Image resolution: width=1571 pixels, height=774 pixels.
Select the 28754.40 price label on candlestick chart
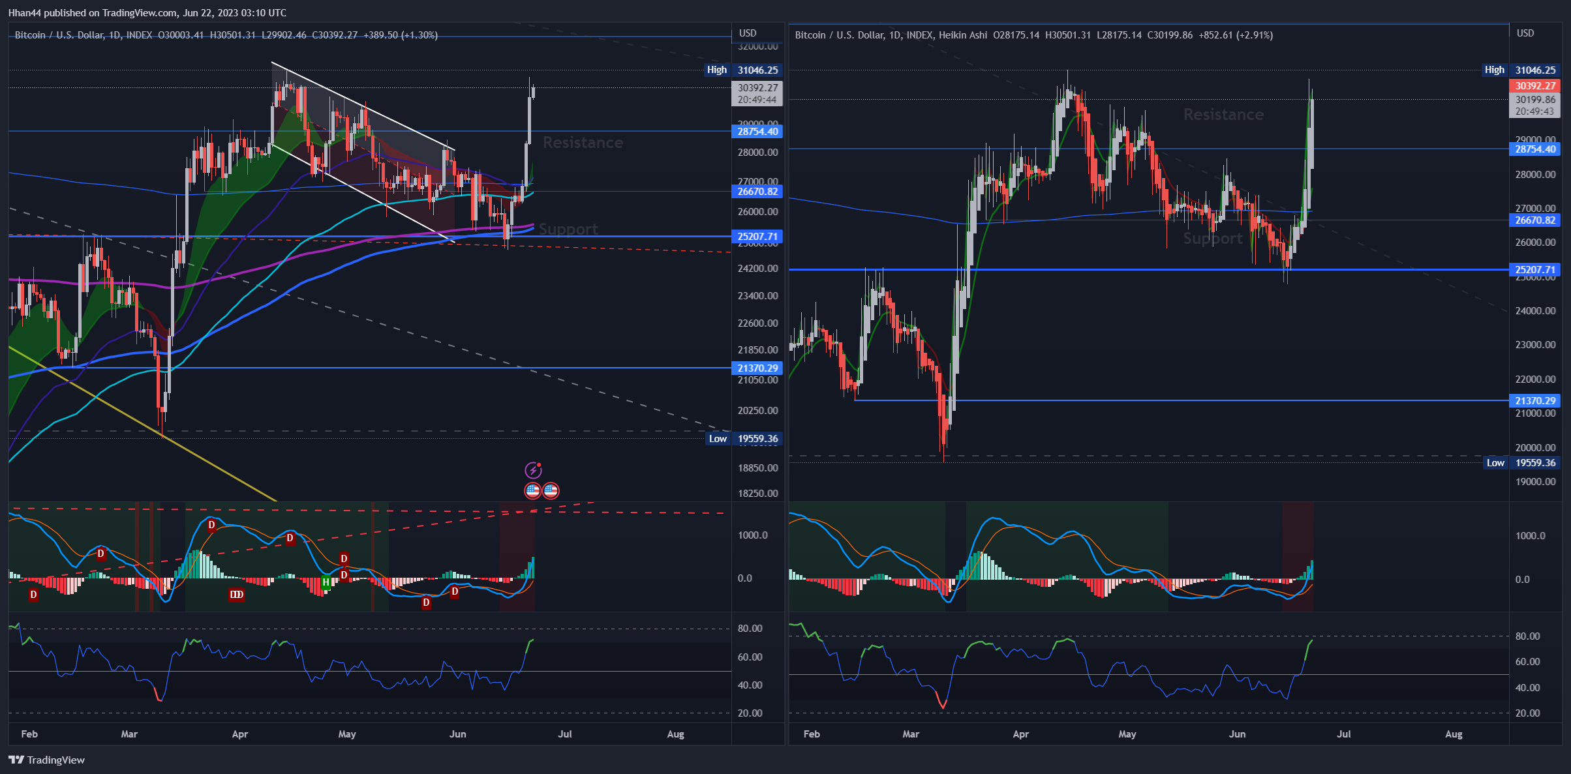point(757,131)
